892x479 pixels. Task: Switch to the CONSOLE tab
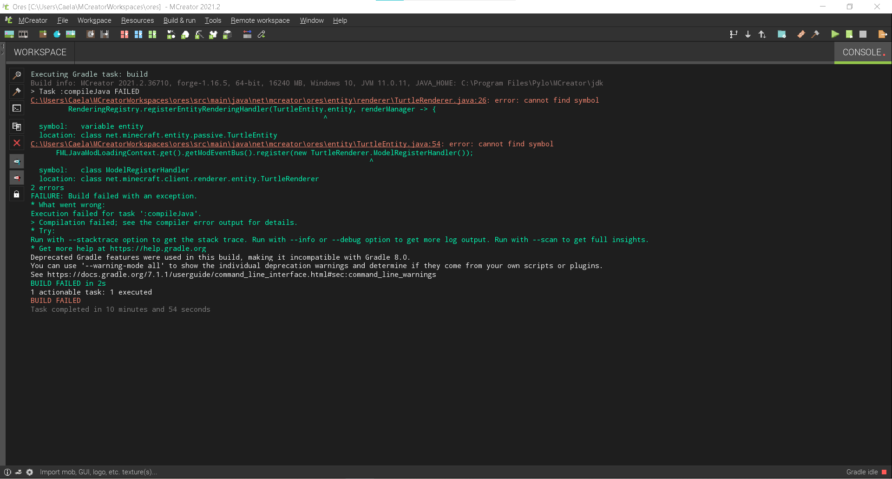click(862, 52)
